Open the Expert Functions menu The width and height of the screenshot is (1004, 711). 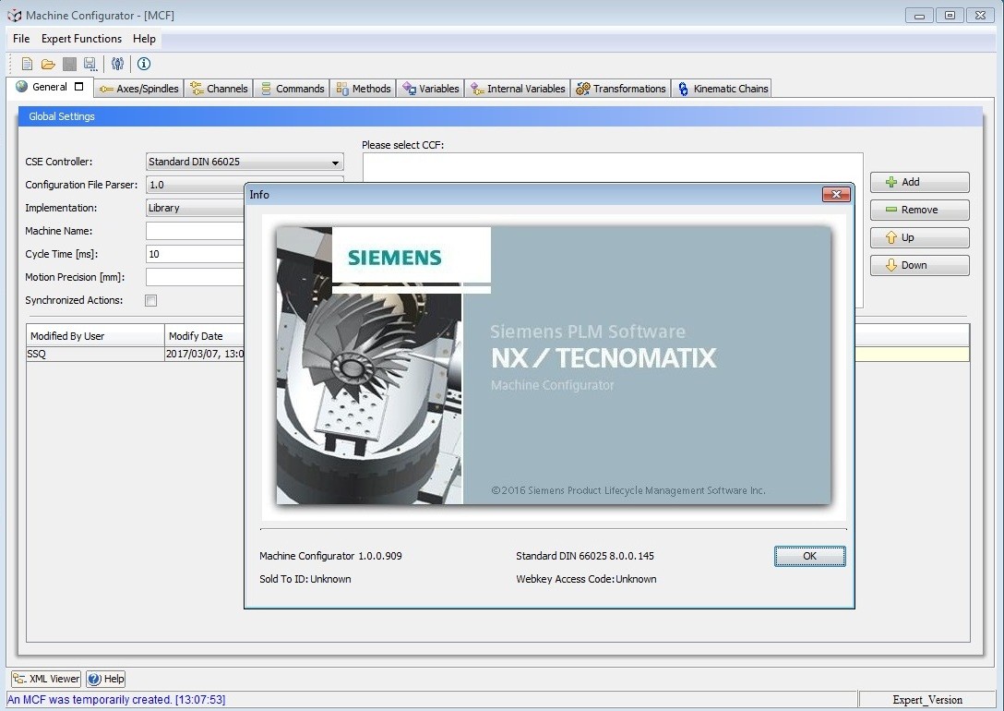click(x=81, y=39)
